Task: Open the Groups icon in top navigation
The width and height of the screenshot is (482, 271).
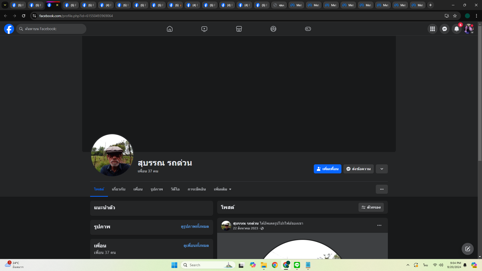Action: pyautogui.click(x=273, y=29)
